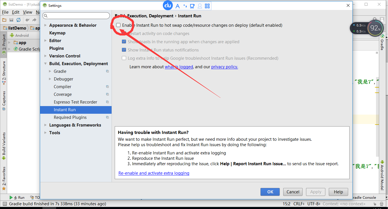Image resolution: width=388 pixels, height=209 pixels.
Task: Click the project-level icon beside Compiler
Action: click(107, 87)
